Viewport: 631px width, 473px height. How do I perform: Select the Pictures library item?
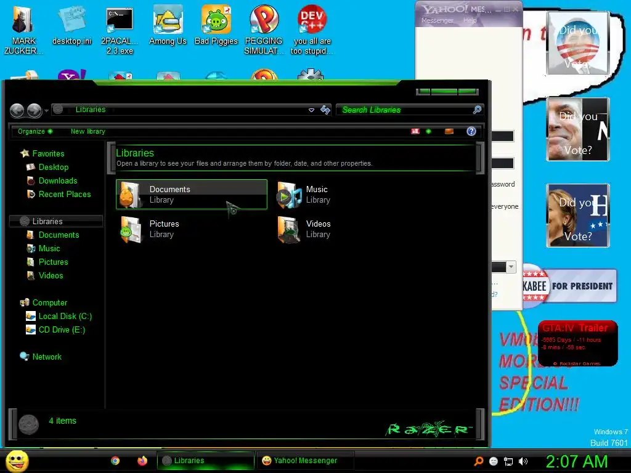(x=150, y=229)
